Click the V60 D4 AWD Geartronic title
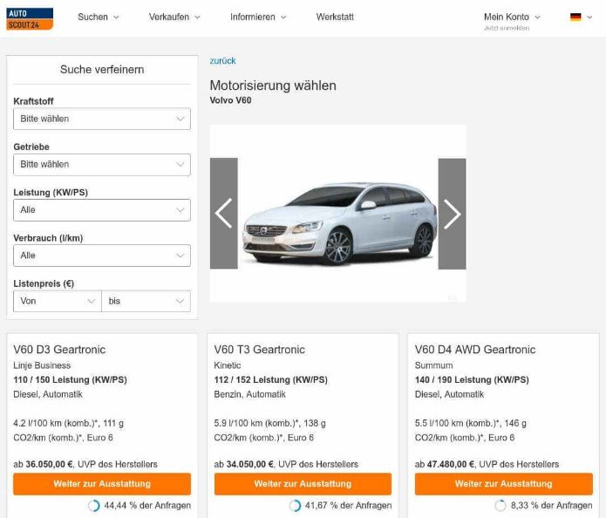This screenshot has height=518, width=606. click(x=475, y=350)
